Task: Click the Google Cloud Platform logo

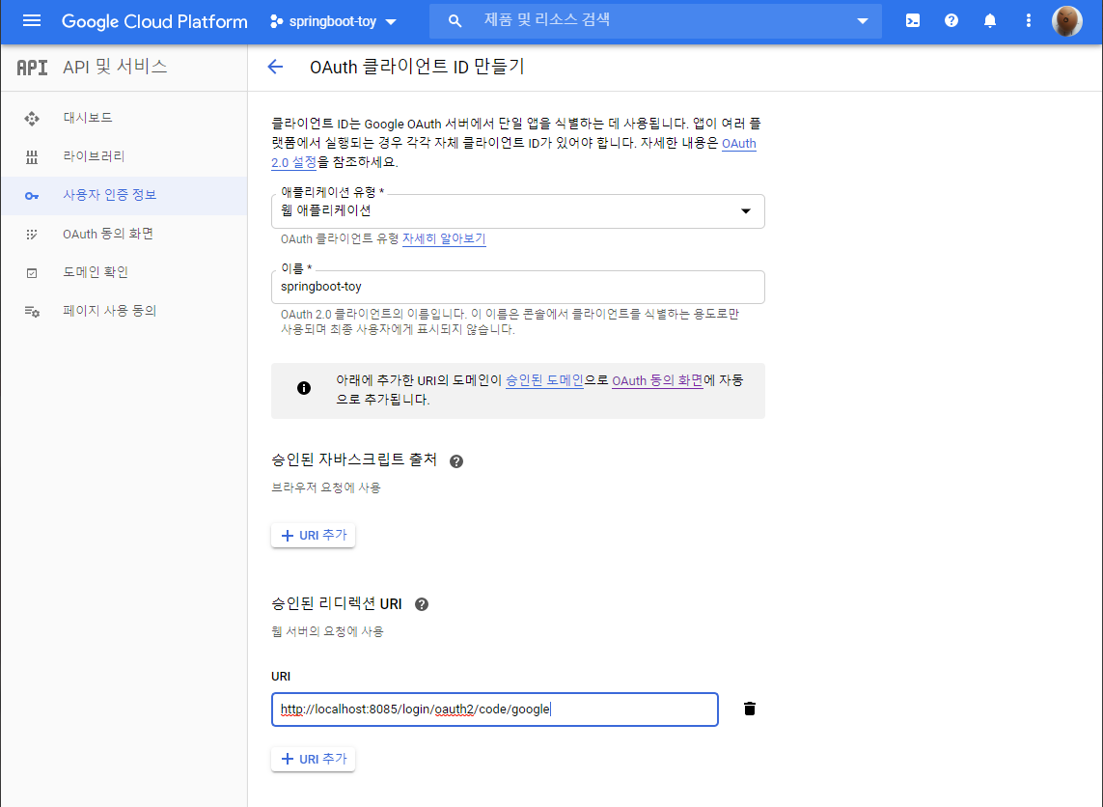Action: pyautogui.click(x=154, y=21)
